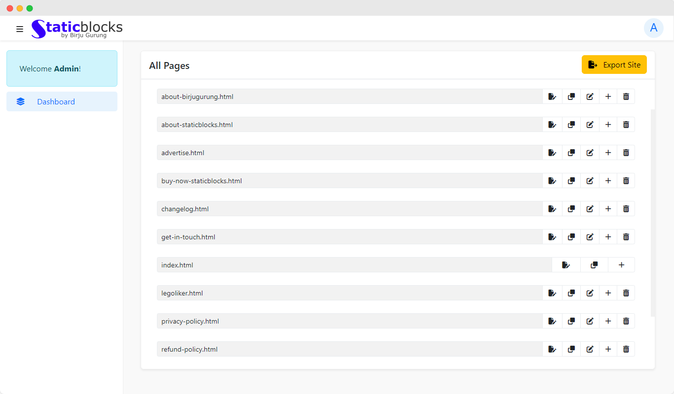Click file-pen edit icon for about-birjugurung.html
The width and height of the screenshot is (674, 394).
click(553, 97)
